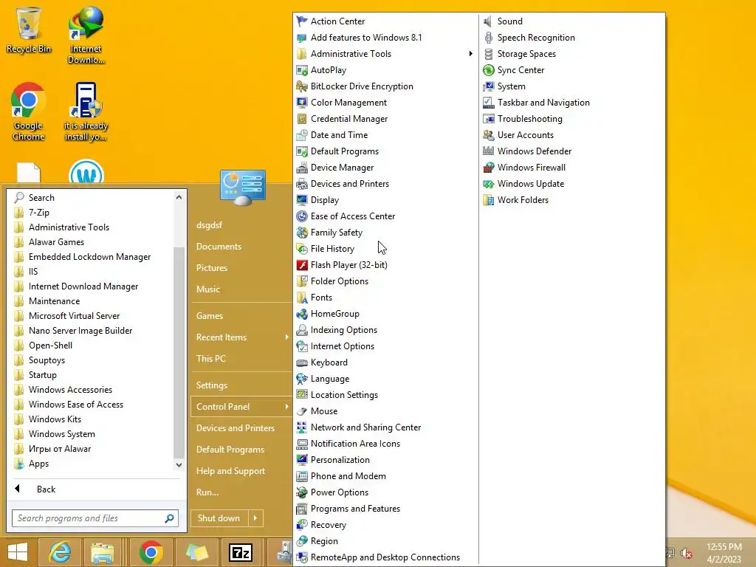Click the Indexing Options icon

(302, 330)
